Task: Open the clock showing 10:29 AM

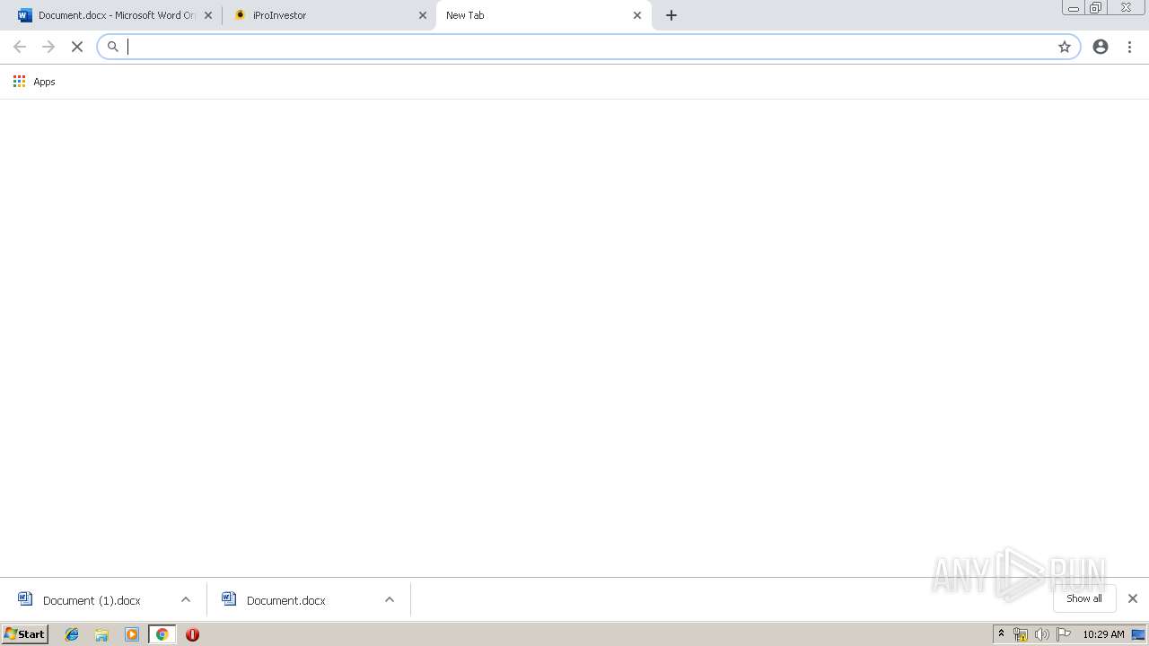Action: (1103, 634)
